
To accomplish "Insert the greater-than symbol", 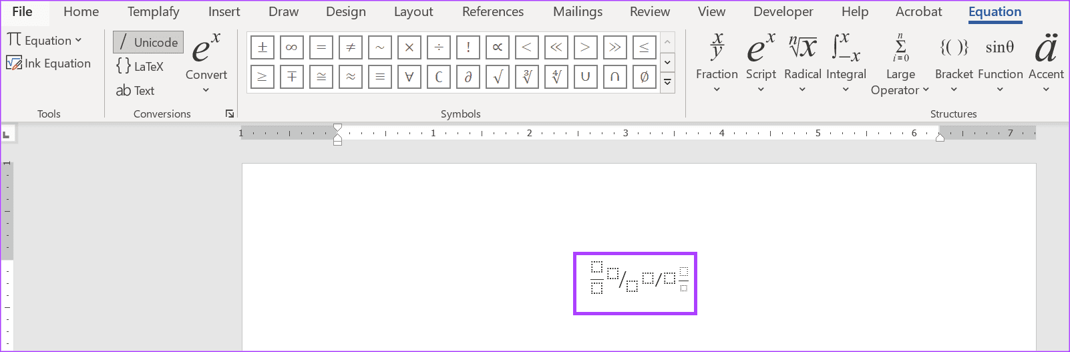I will tap(586, 47).
